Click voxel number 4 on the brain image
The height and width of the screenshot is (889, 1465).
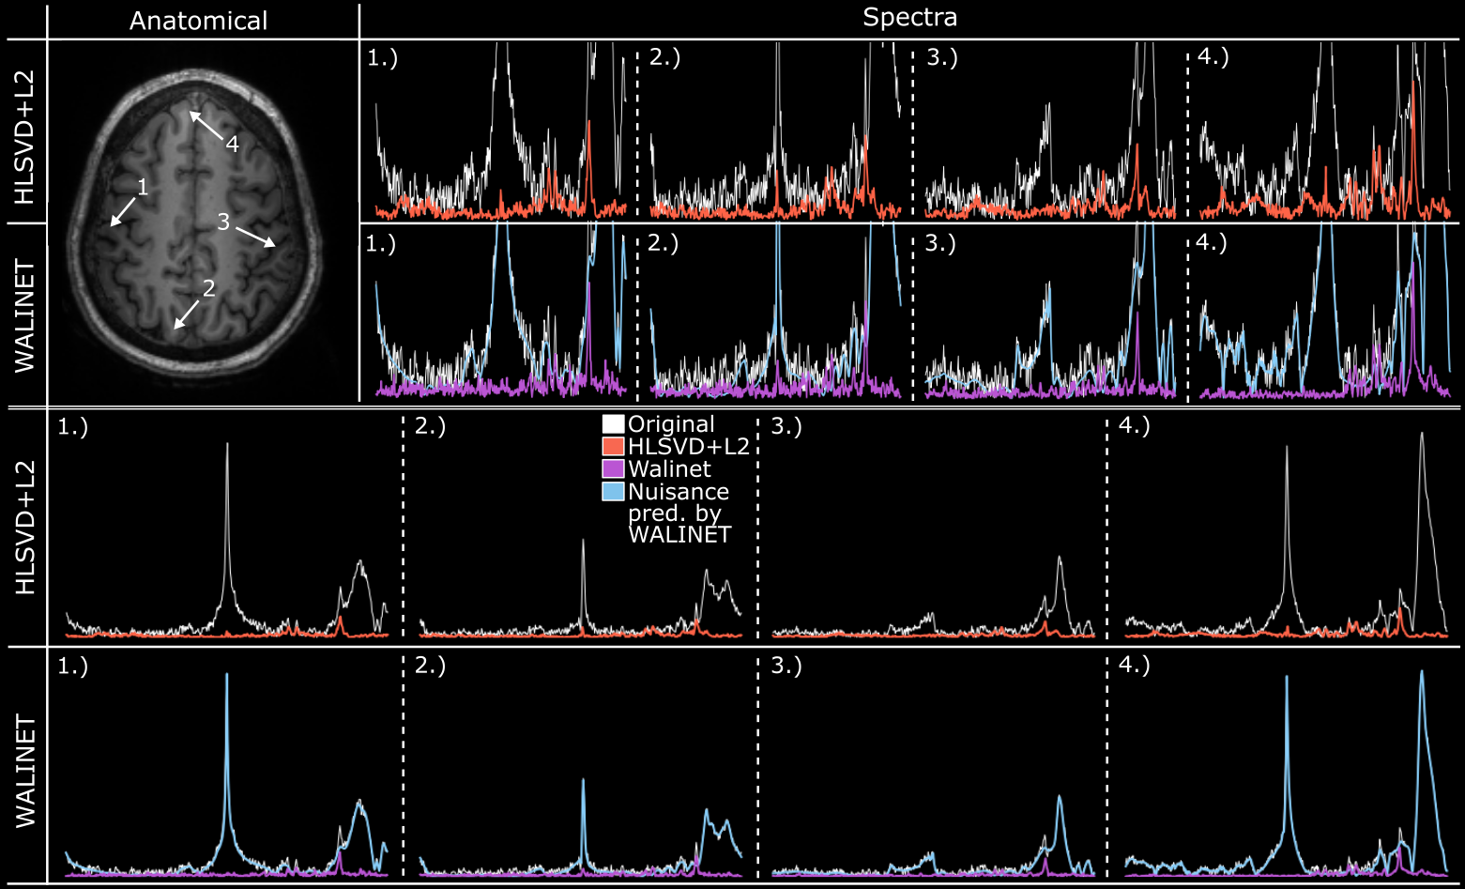(232, 145)
